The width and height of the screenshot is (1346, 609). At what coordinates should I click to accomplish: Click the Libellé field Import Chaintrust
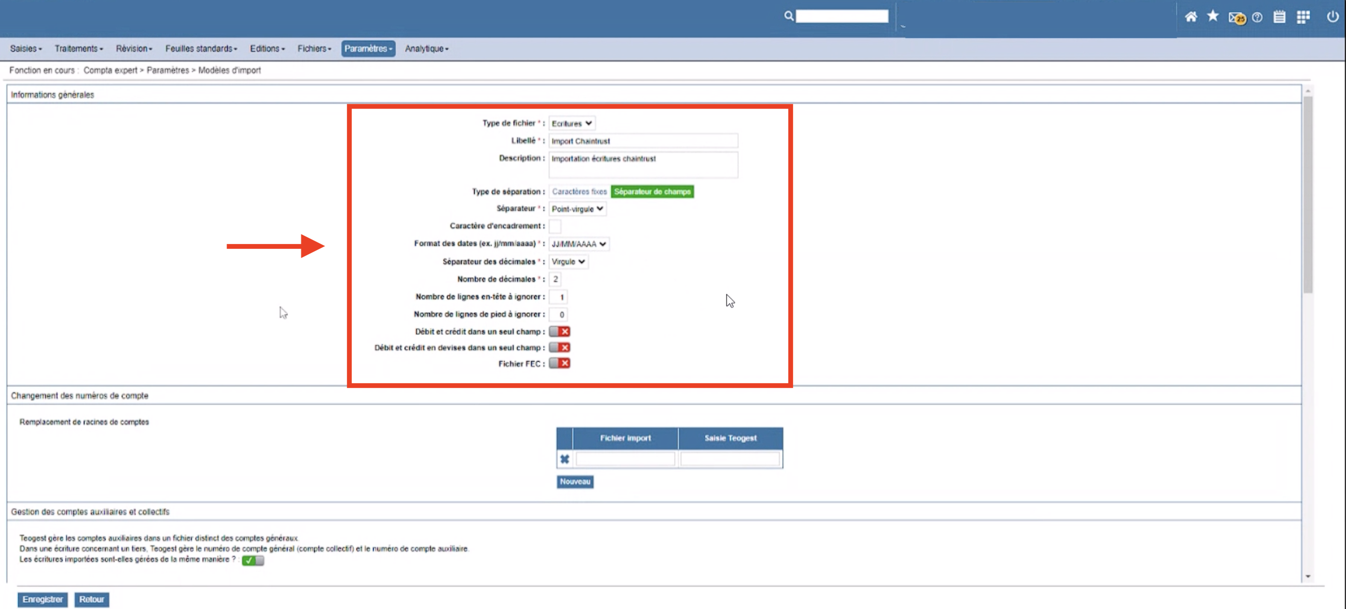click(x=643, y=141)
